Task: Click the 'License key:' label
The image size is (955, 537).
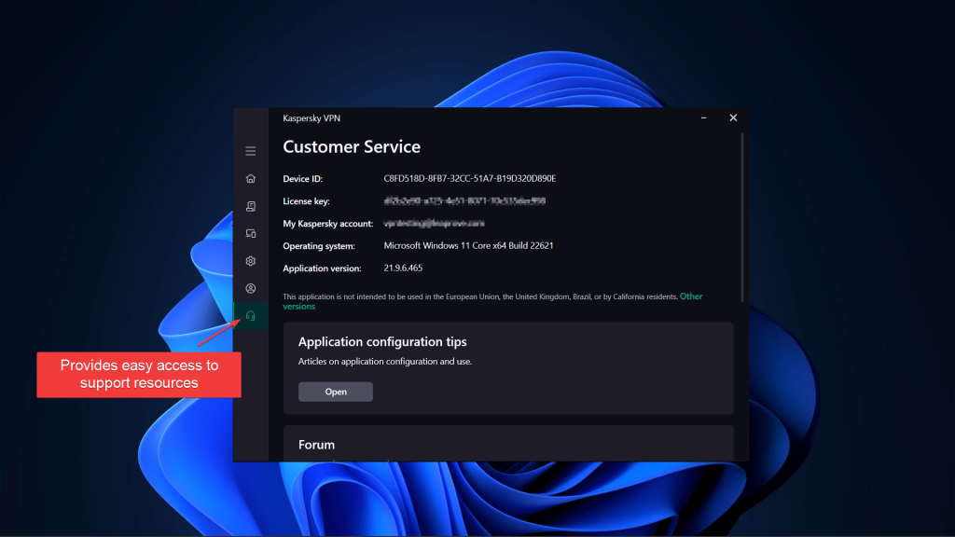Action: point(306,201)
